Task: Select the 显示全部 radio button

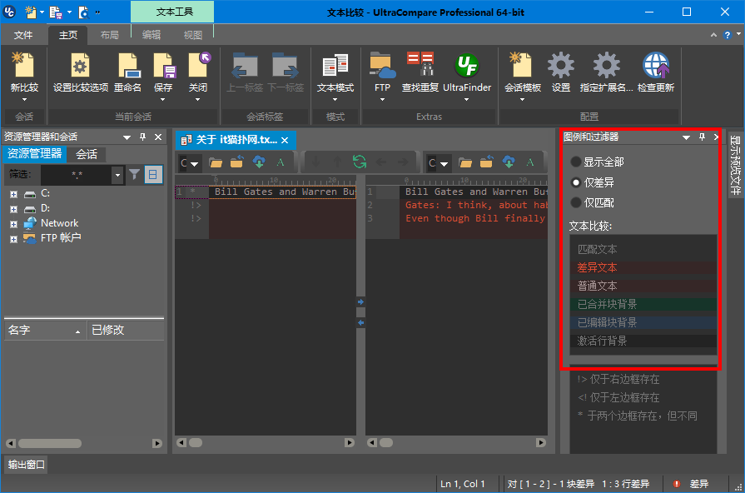Action: [576, 162]
